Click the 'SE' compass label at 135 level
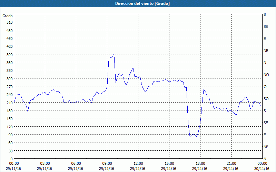This screenshot has height=172, width=276. click(x=266, y=123)
